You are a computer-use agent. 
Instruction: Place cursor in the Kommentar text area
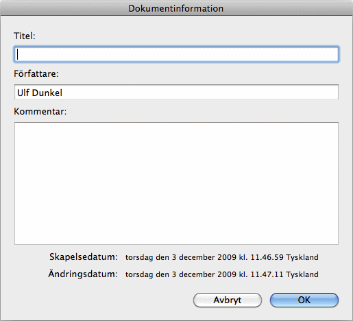176,183
